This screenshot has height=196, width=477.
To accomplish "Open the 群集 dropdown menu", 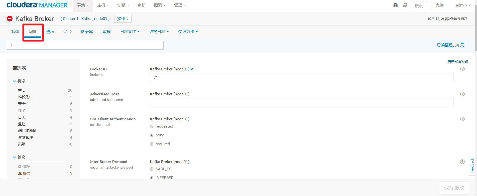I will click(x=83, y=5).
